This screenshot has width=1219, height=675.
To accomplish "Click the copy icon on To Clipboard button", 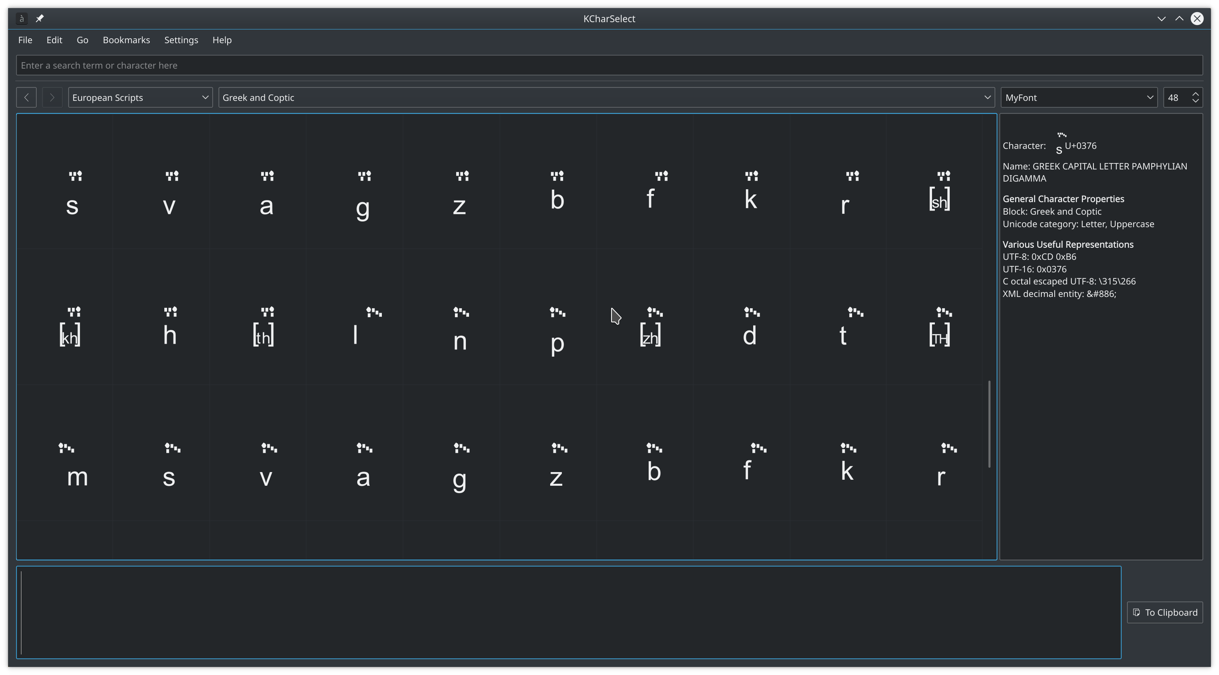I will pos(1137,612).
